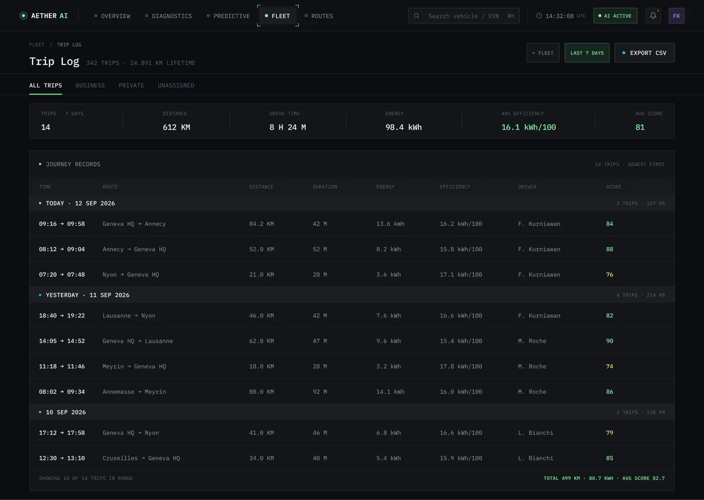Open the Geneva HQ → Nyon trip
The width and height of the screenshot is (704, 500).
[352, 433]
